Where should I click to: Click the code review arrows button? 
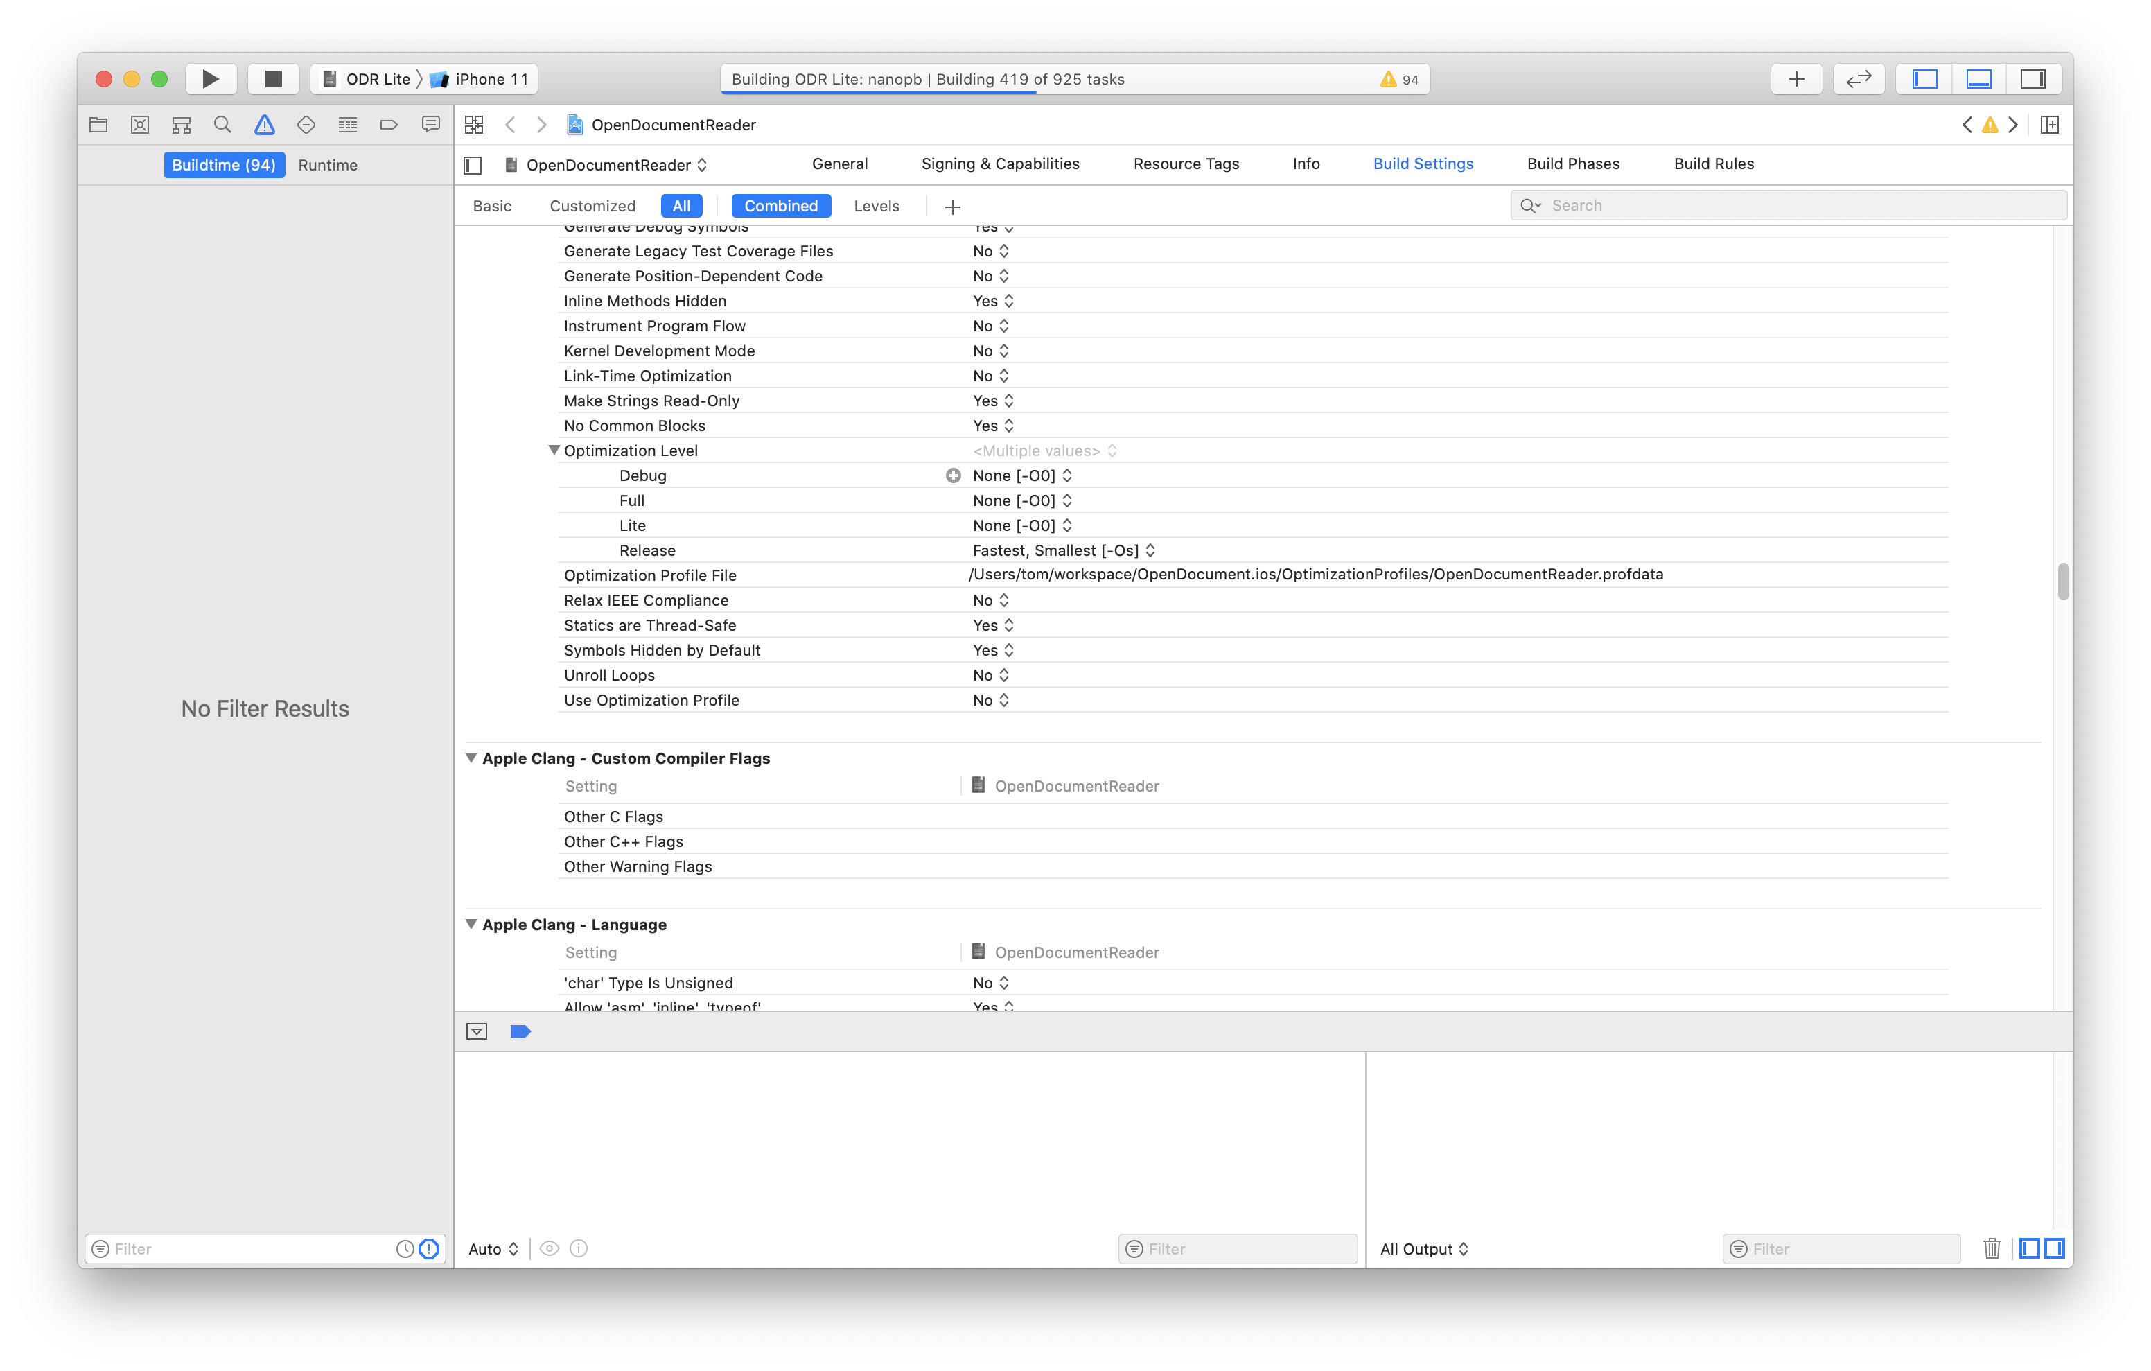coord(1858,78)
